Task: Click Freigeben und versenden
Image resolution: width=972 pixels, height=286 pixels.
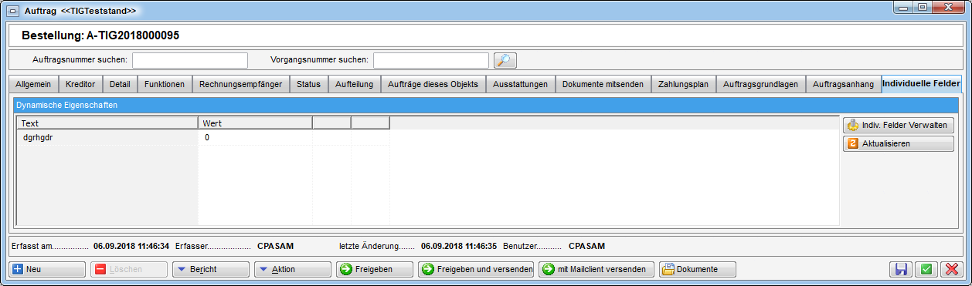Action: click(x=476, y=269)
